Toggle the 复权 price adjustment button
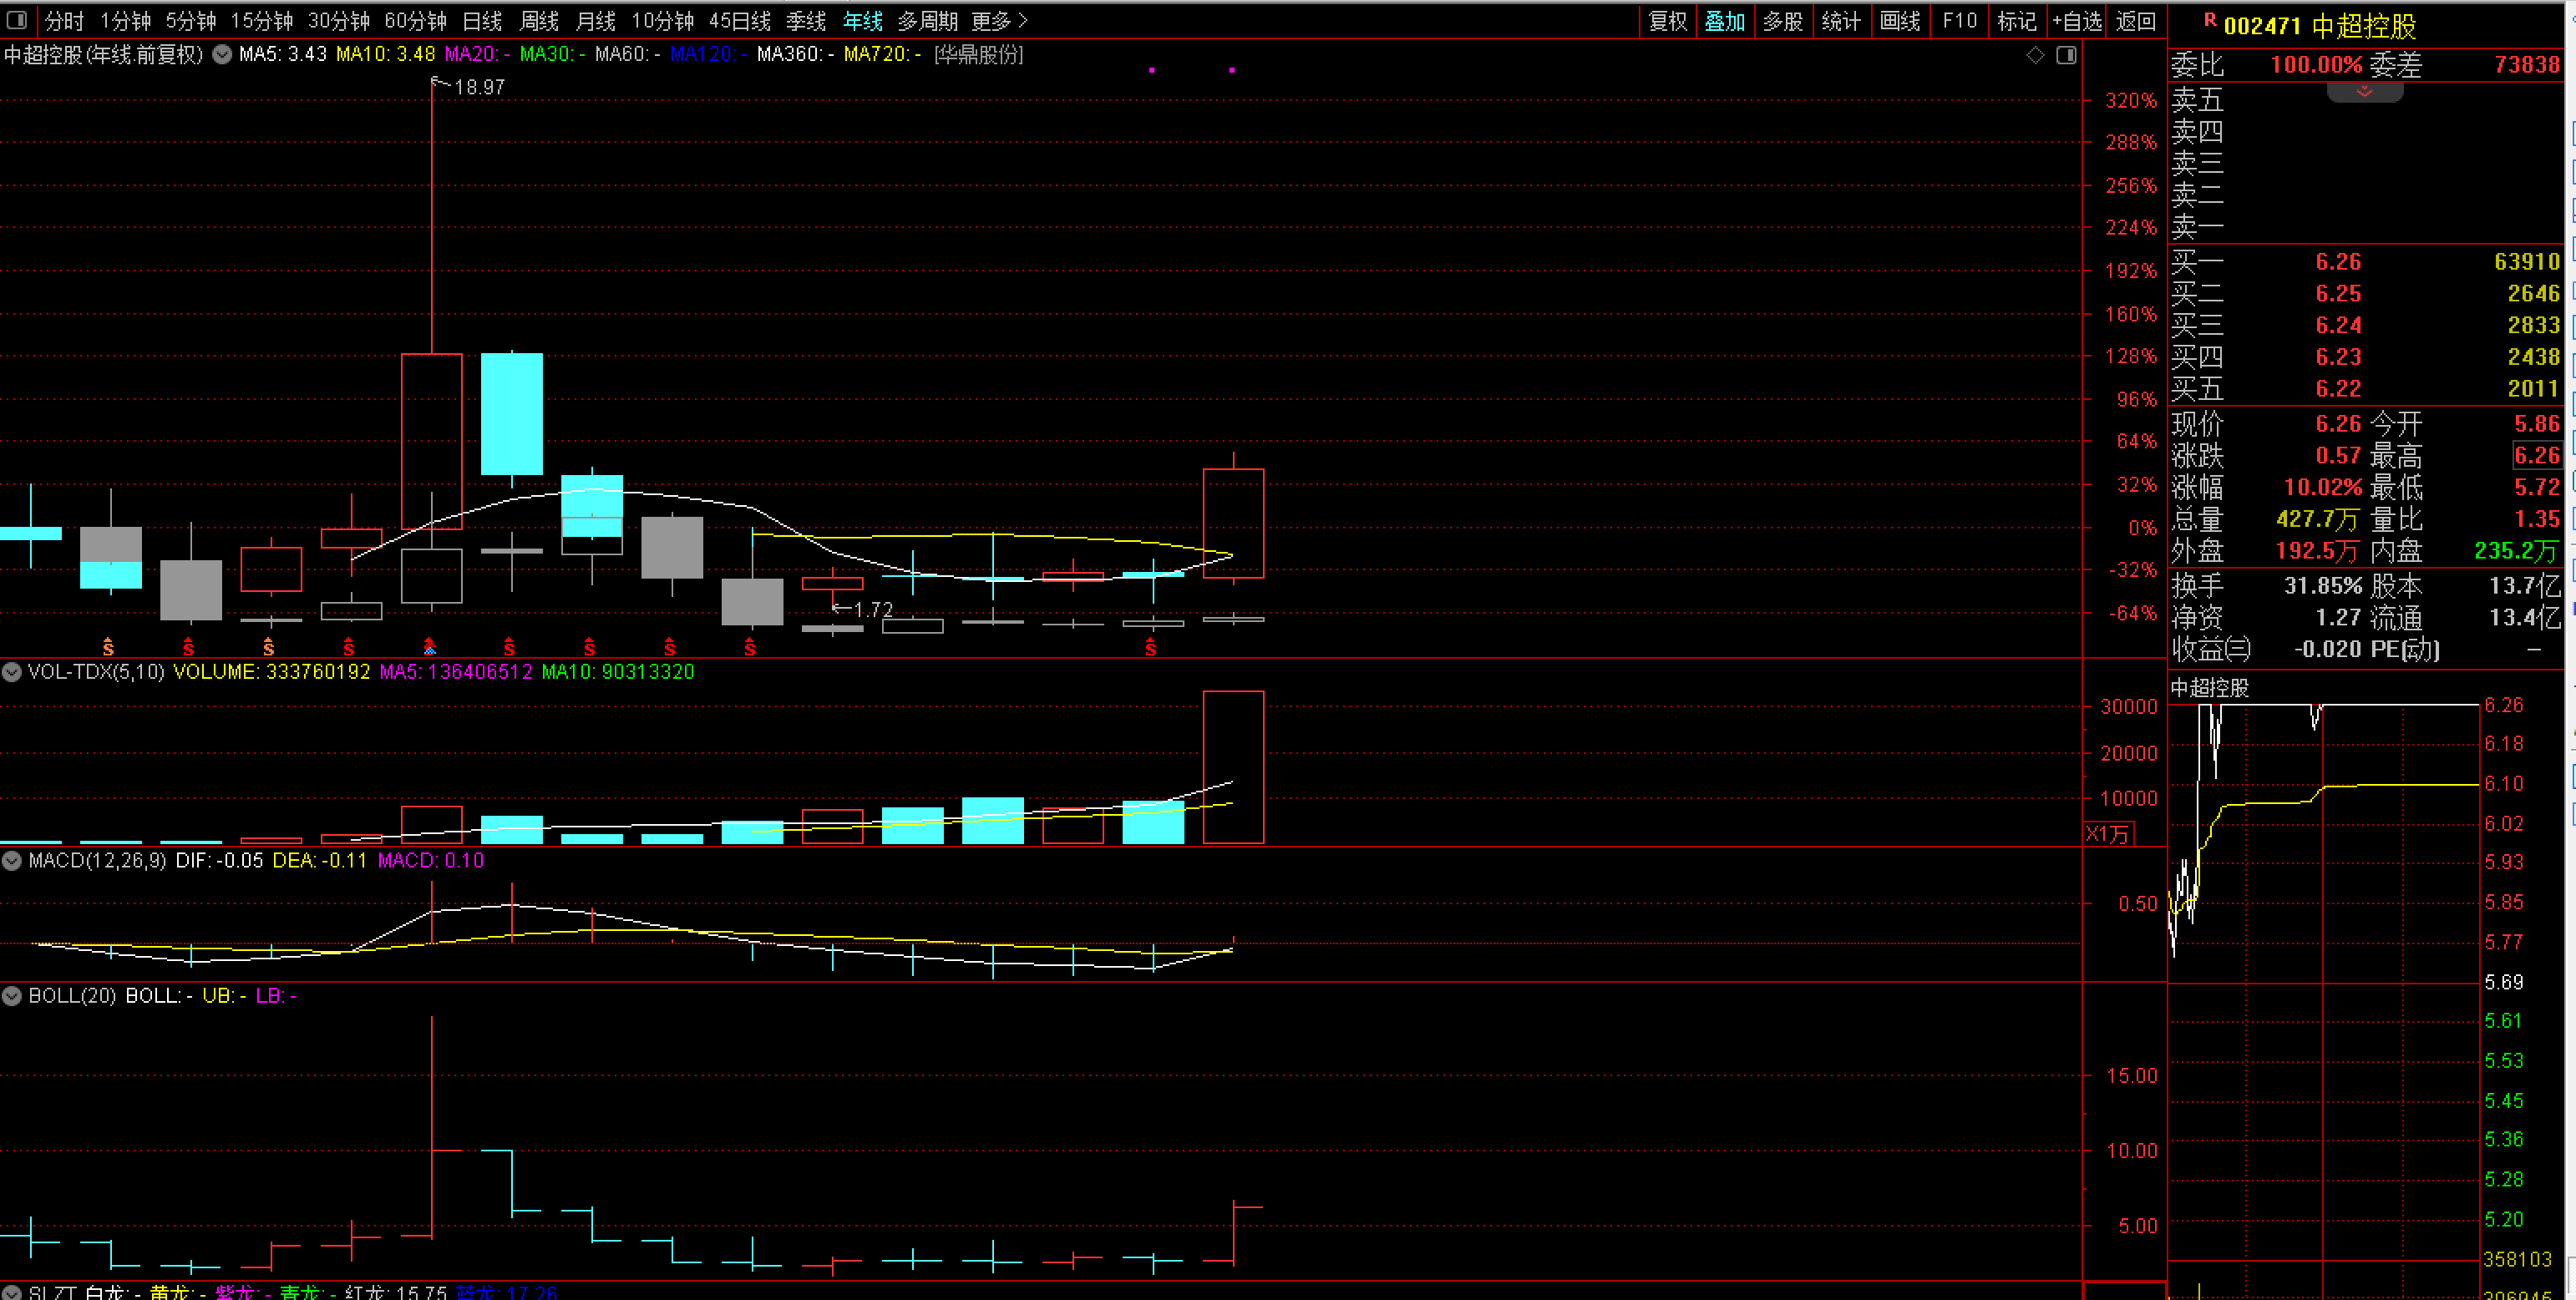 coord(1667,21)
